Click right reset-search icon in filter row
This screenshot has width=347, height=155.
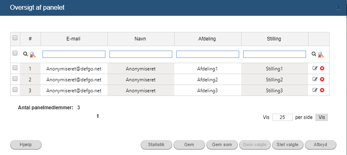(321, 54)
